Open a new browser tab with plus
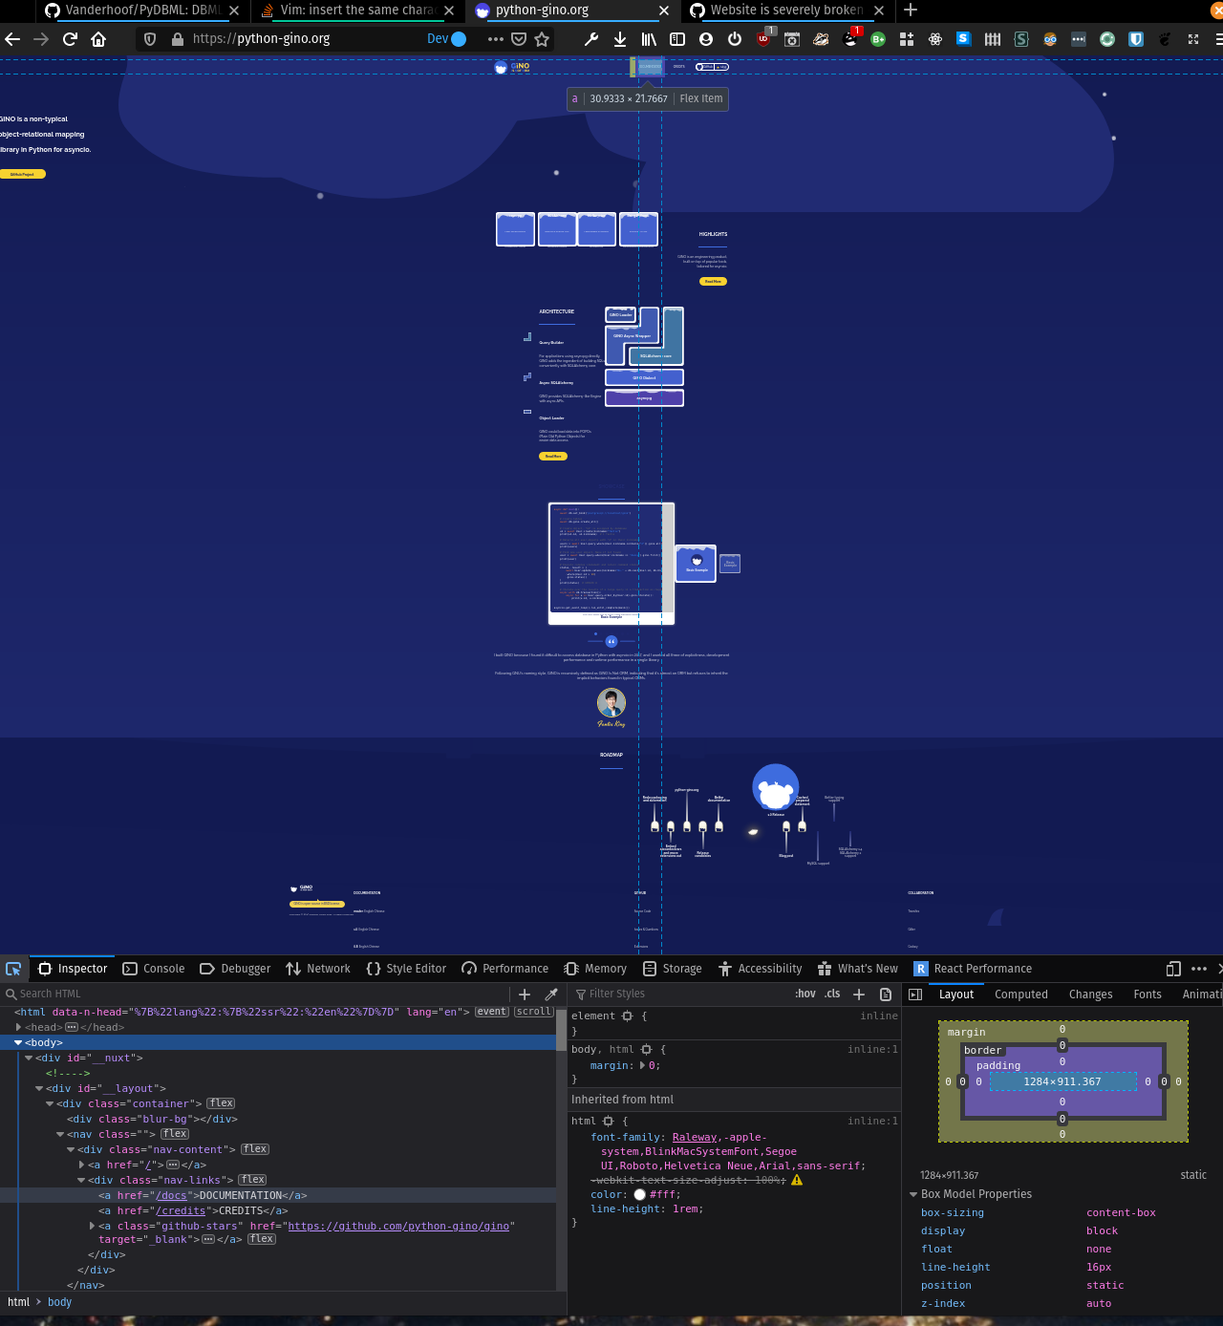This screenshot has width=1223, height=1326. click(x=911, y=10)
